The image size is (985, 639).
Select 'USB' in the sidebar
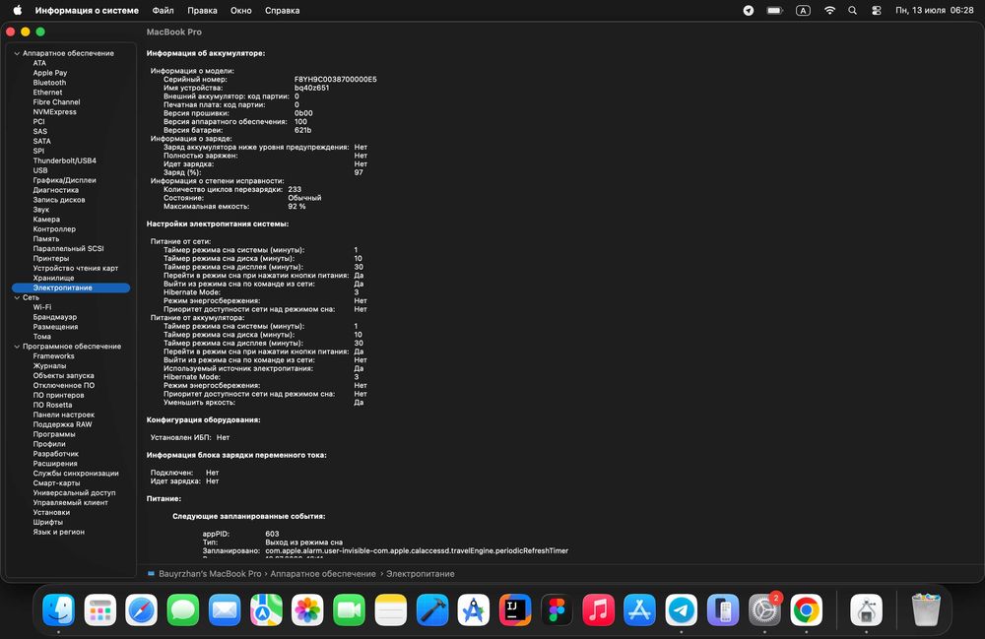[40, 170]
